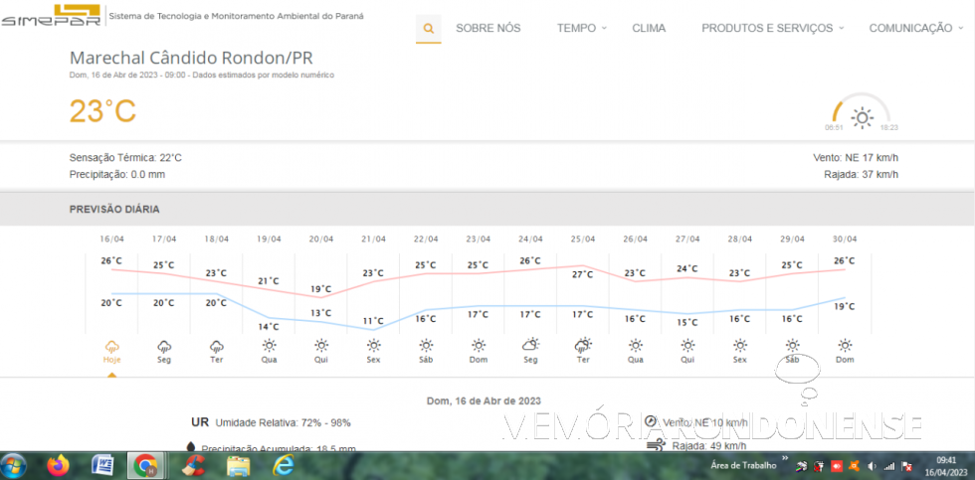The height and width of the screenshot is (480, 975).
Task: Open Microsoft Word from the taskbar
Action: 102,465
